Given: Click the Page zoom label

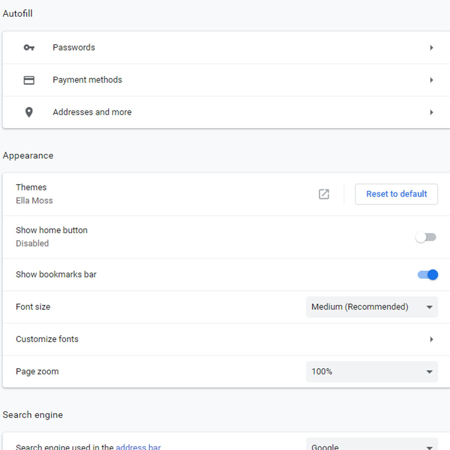Looking at the screenshot, I should [37, 372].
